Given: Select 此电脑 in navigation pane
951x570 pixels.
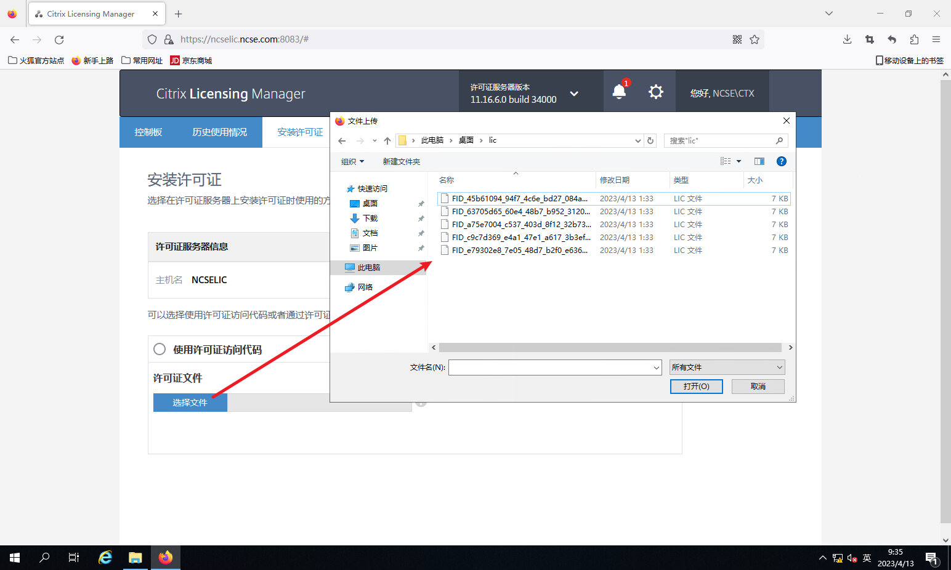Looking at the screenshot, I should (x=368, y=268).
